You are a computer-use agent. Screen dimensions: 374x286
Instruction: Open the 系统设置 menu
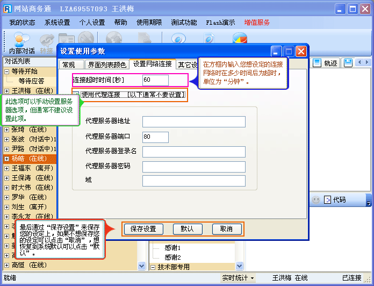[57, 23]
